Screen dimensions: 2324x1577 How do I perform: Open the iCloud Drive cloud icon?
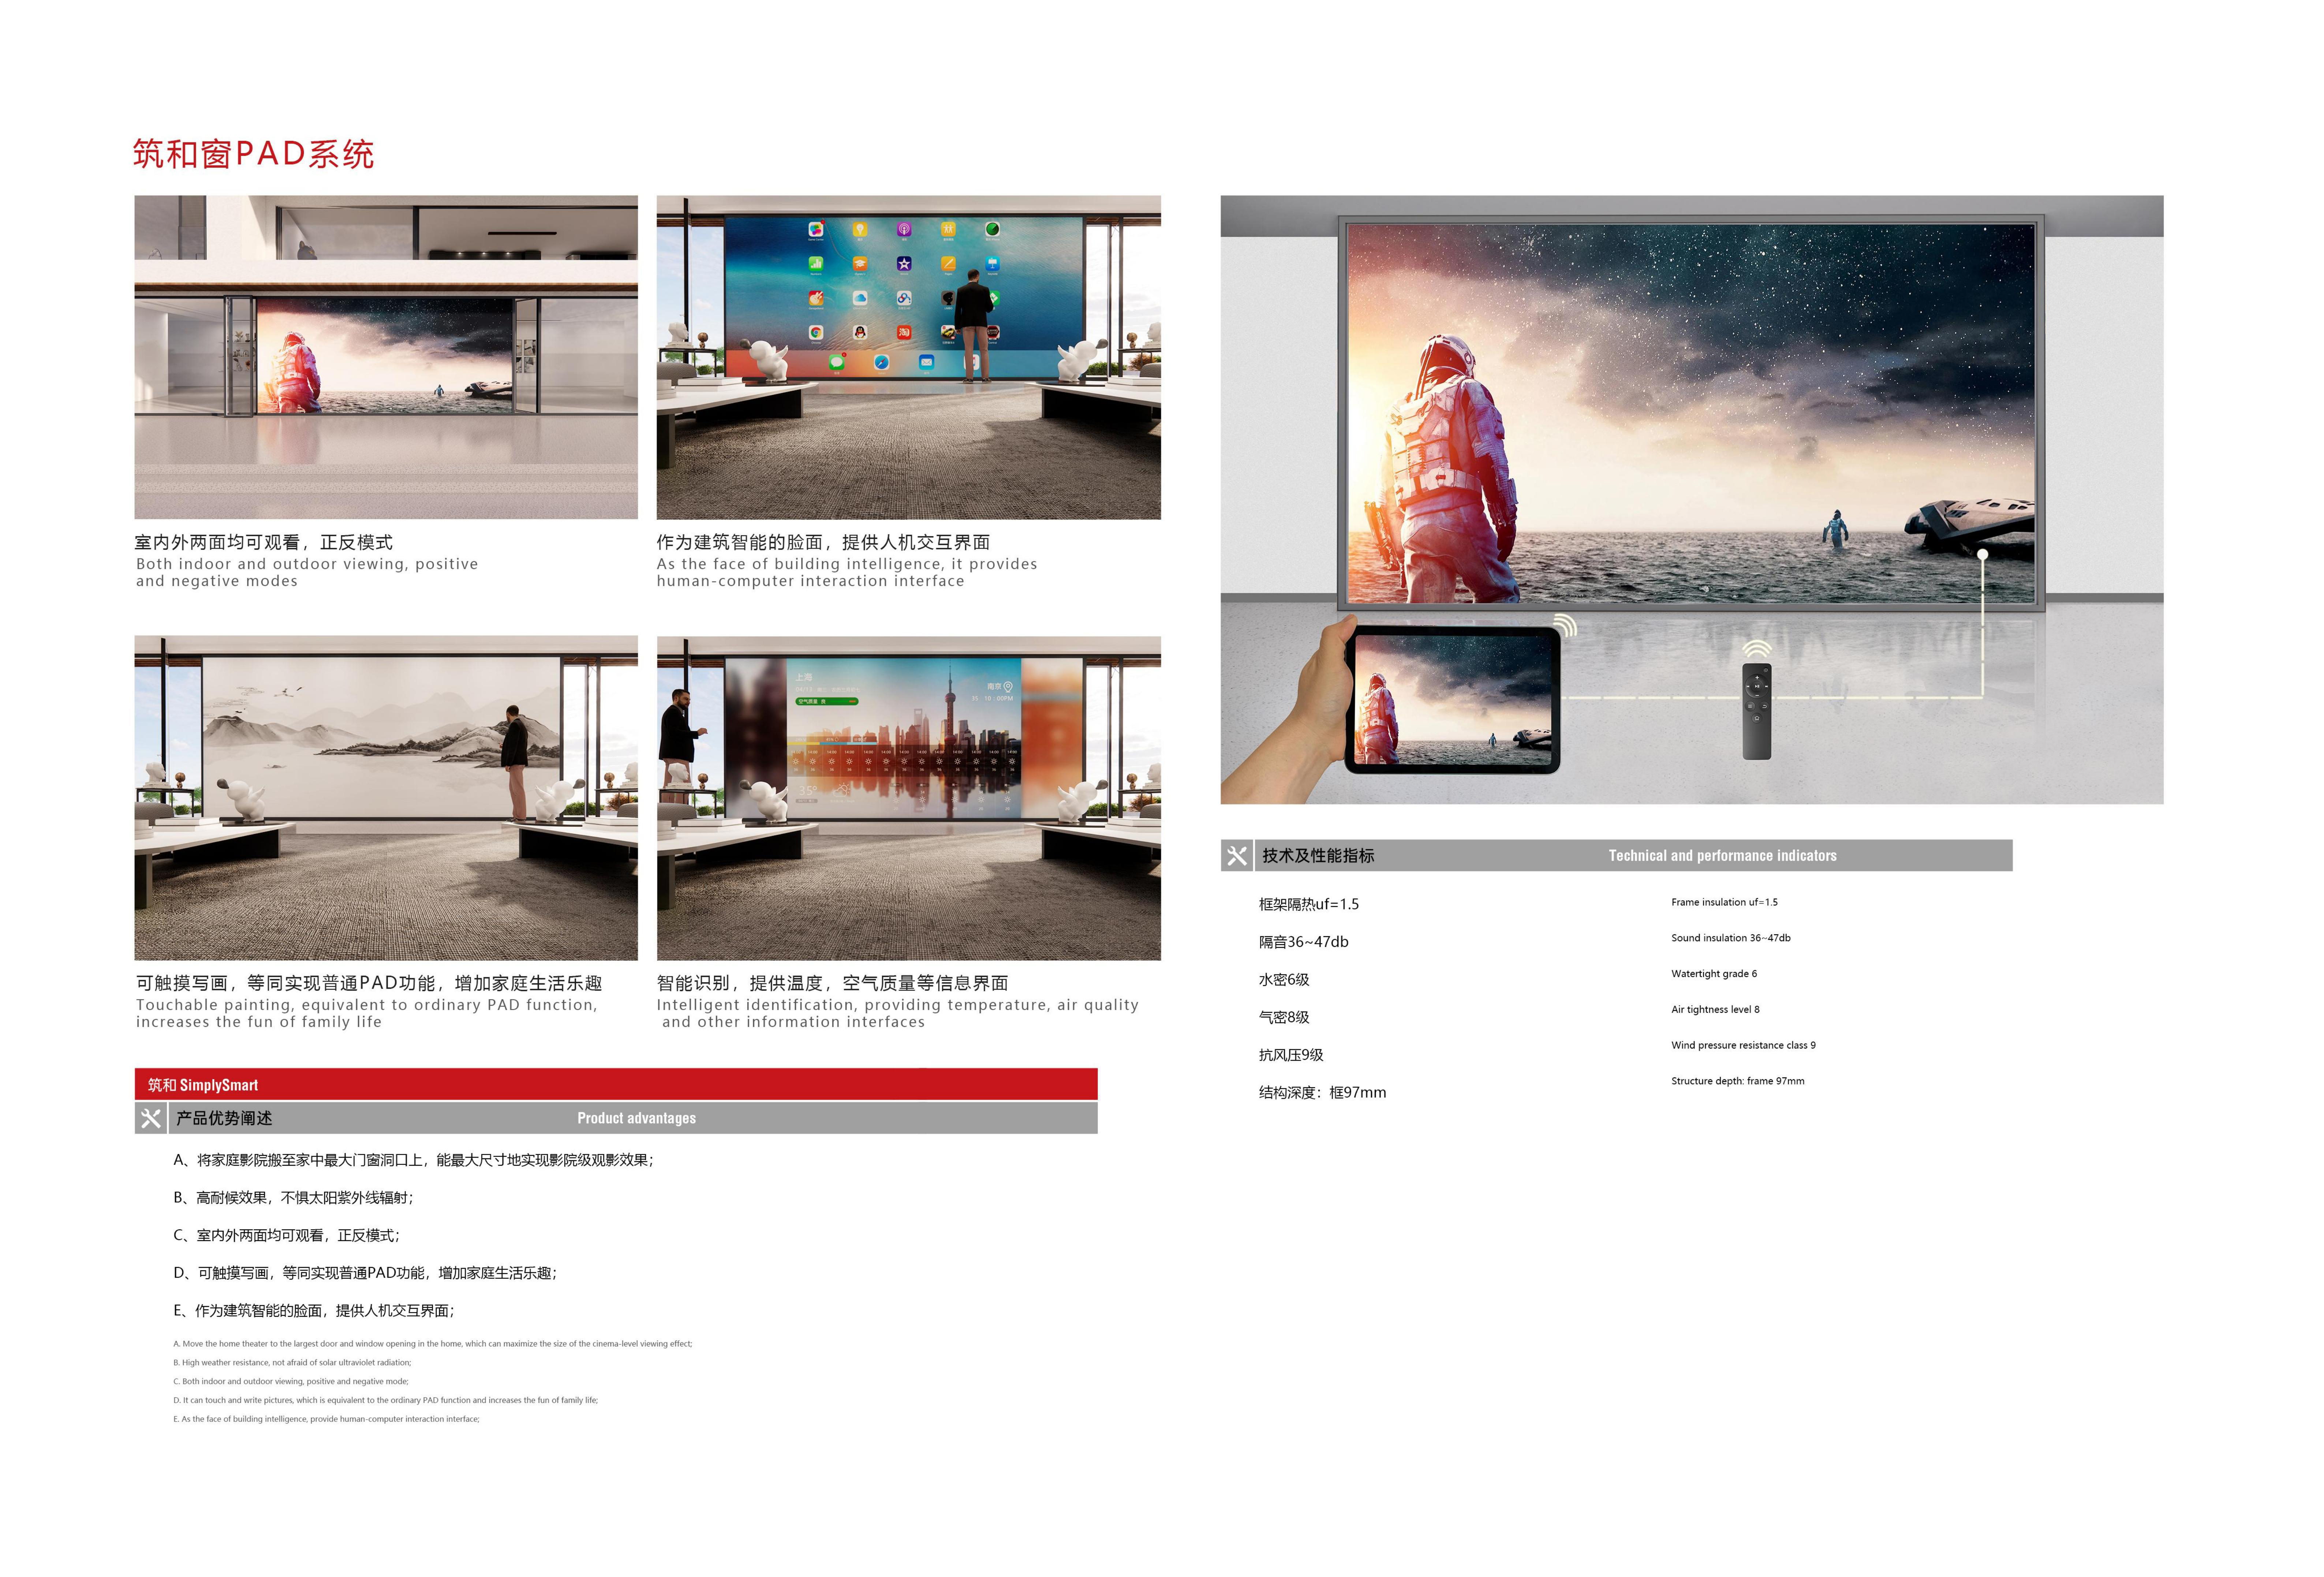click(x=860, y=298)
